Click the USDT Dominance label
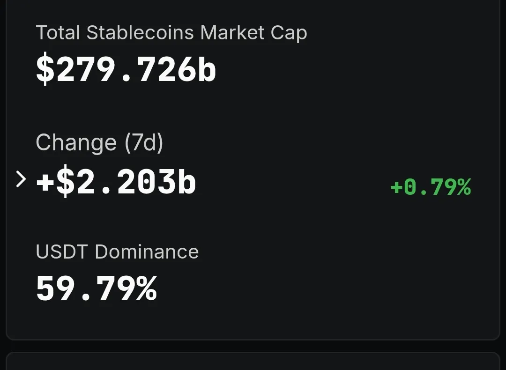Screen dimensions: 506x370 point(117,252)
